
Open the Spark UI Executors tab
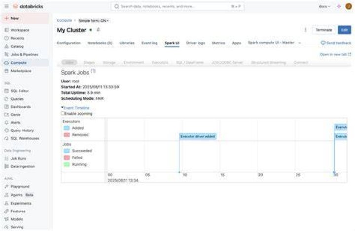(x=160, y=62)
